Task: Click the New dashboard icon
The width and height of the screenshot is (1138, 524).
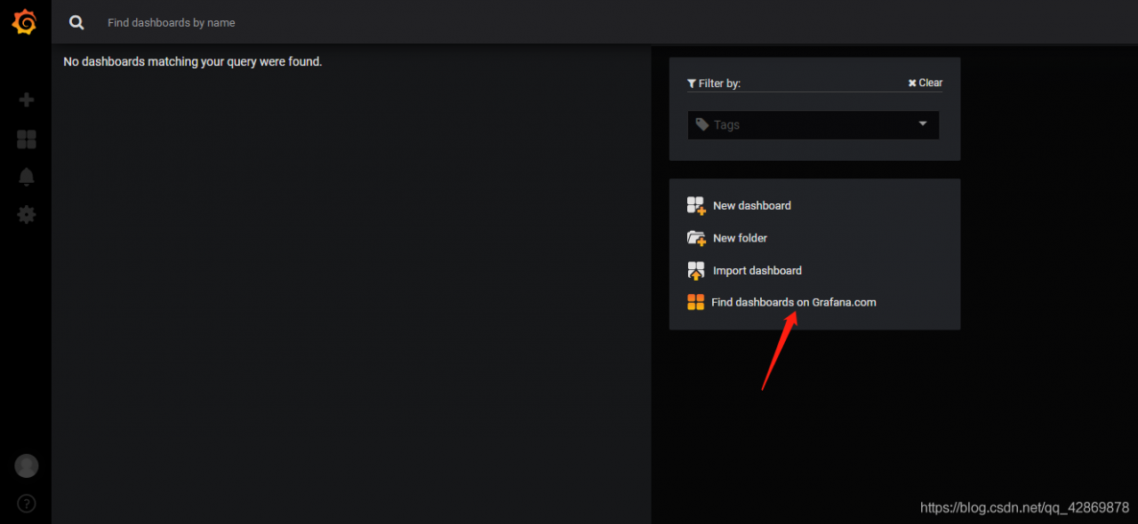Action: click(x=696, y=205)
